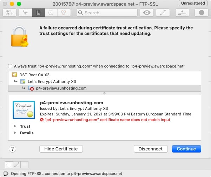
Task: Click the magnifier icon in the search box
Action: 80,13
